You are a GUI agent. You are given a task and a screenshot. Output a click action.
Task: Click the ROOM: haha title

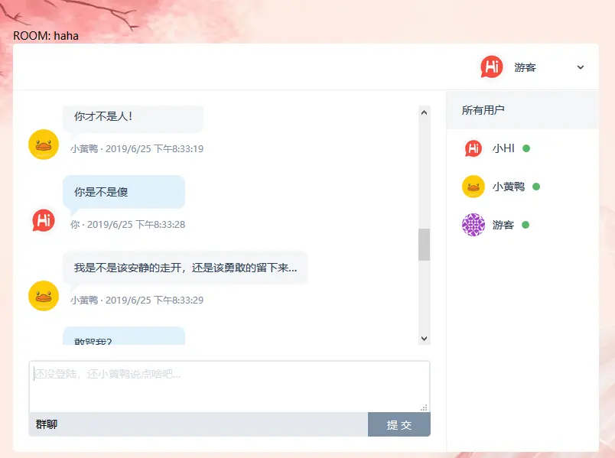coord(46,36)
